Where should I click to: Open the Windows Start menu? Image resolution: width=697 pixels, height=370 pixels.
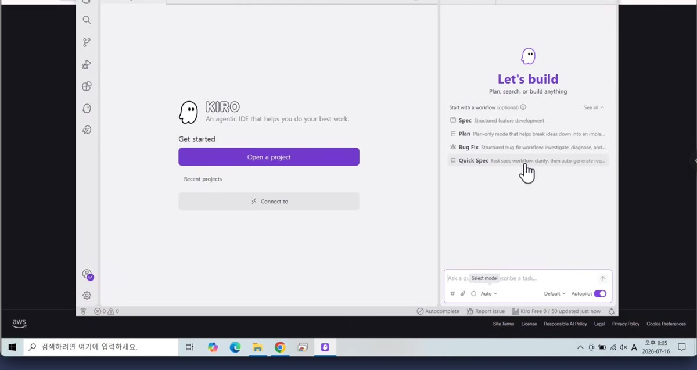point(12,347)
